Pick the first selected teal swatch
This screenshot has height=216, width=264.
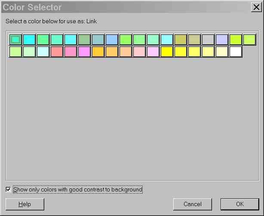click(15, 40)
